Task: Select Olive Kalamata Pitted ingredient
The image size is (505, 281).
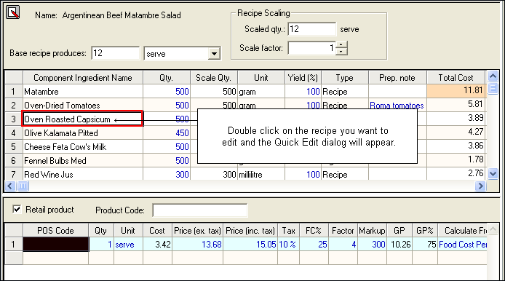Action: point(83,132)
